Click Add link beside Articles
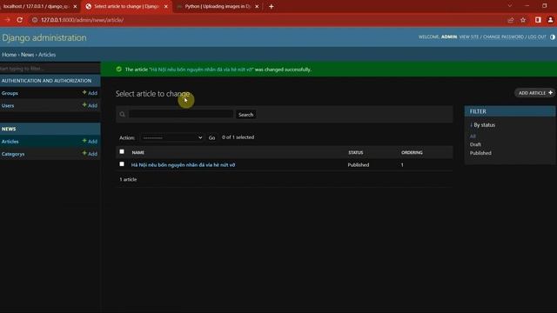This screenshot has width=557, height=313. (x=93, y=141)
